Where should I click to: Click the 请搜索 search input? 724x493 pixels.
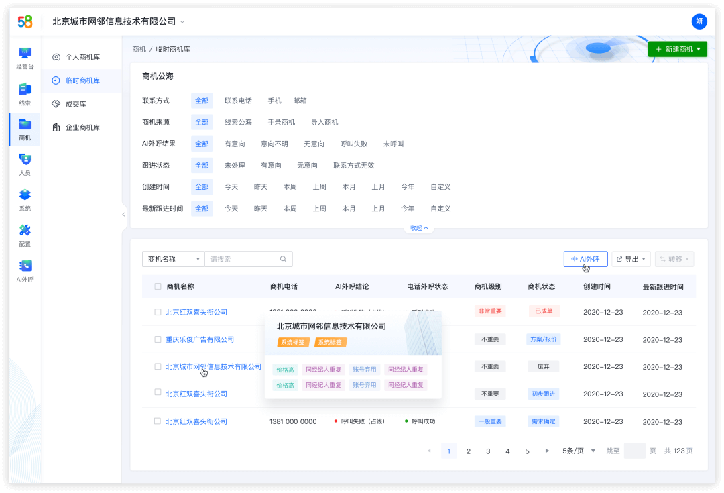click(249, 259)
